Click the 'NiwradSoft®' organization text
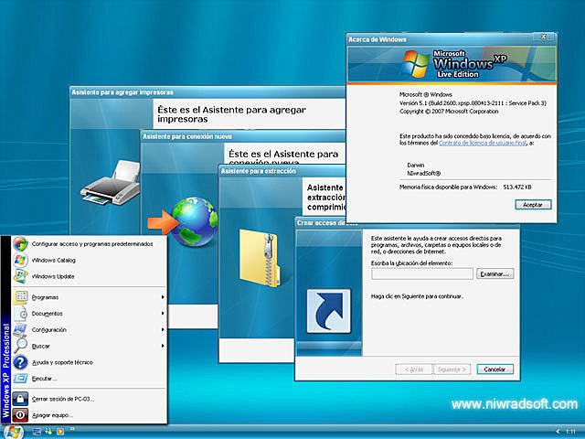Viewport: 585px width, 439px height. (424, 173)
